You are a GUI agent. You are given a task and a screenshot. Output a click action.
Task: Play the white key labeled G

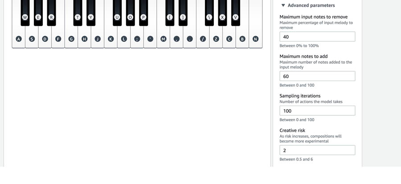71,39
